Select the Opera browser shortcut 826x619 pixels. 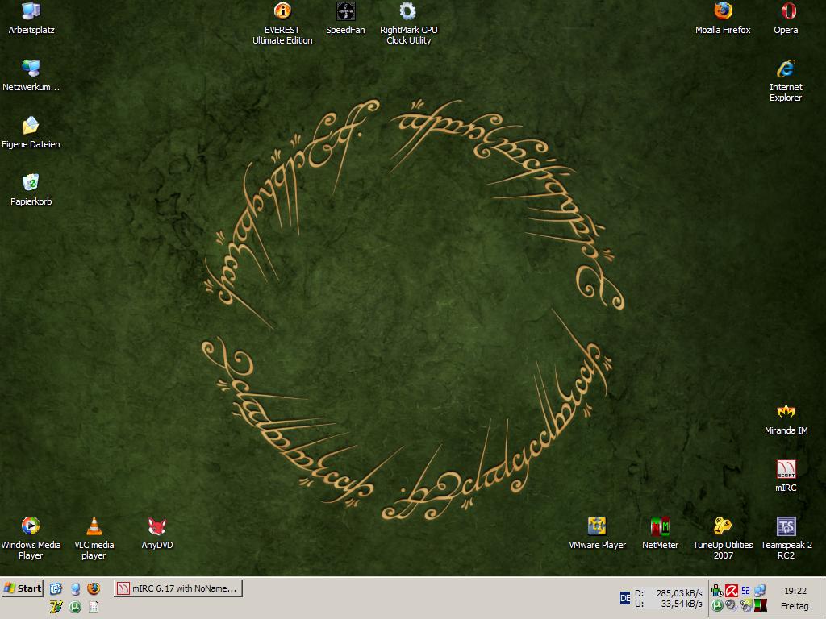[x=786, y=18]
